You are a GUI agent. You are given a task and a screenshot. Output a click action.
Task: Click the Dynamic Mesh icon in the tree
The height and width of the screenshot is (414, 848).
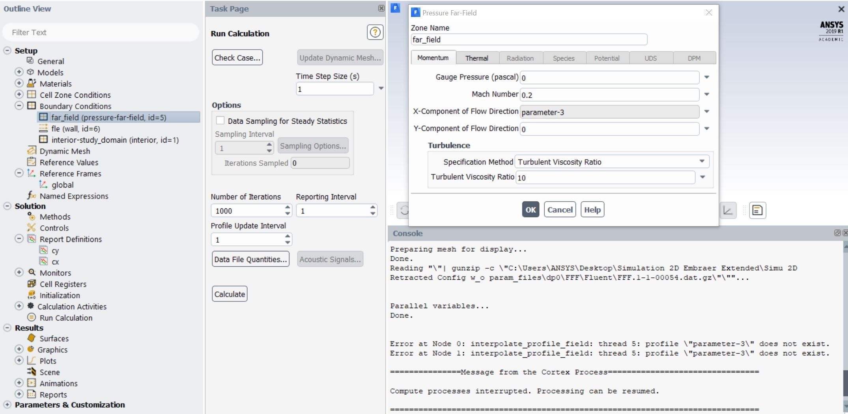pyautogui.click(x=31, y=151)
